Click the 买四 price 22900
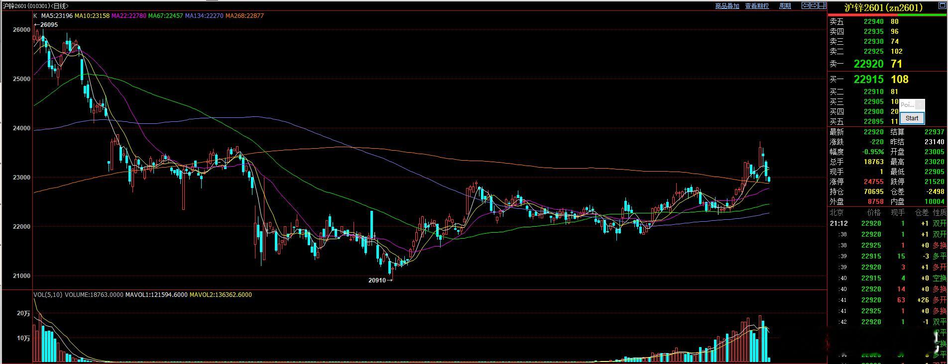Screen dimensions: 948x364 coord(874,111)
